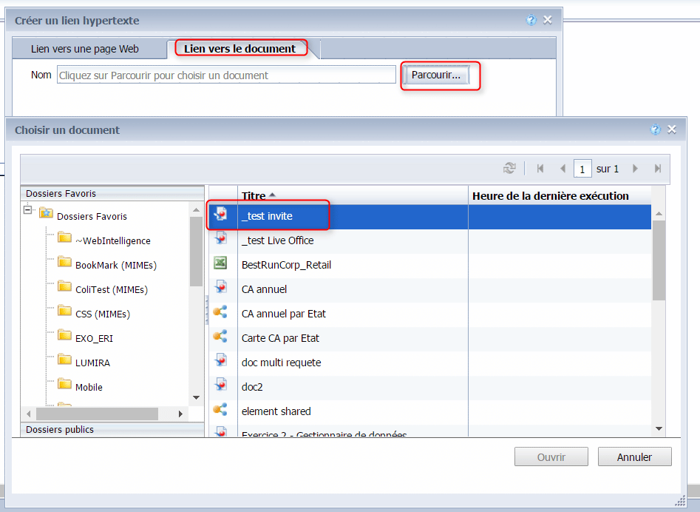Click Web Intelligence icon of _test invite
This screenshot has height=512, width=700.
(x=220, y=214)
